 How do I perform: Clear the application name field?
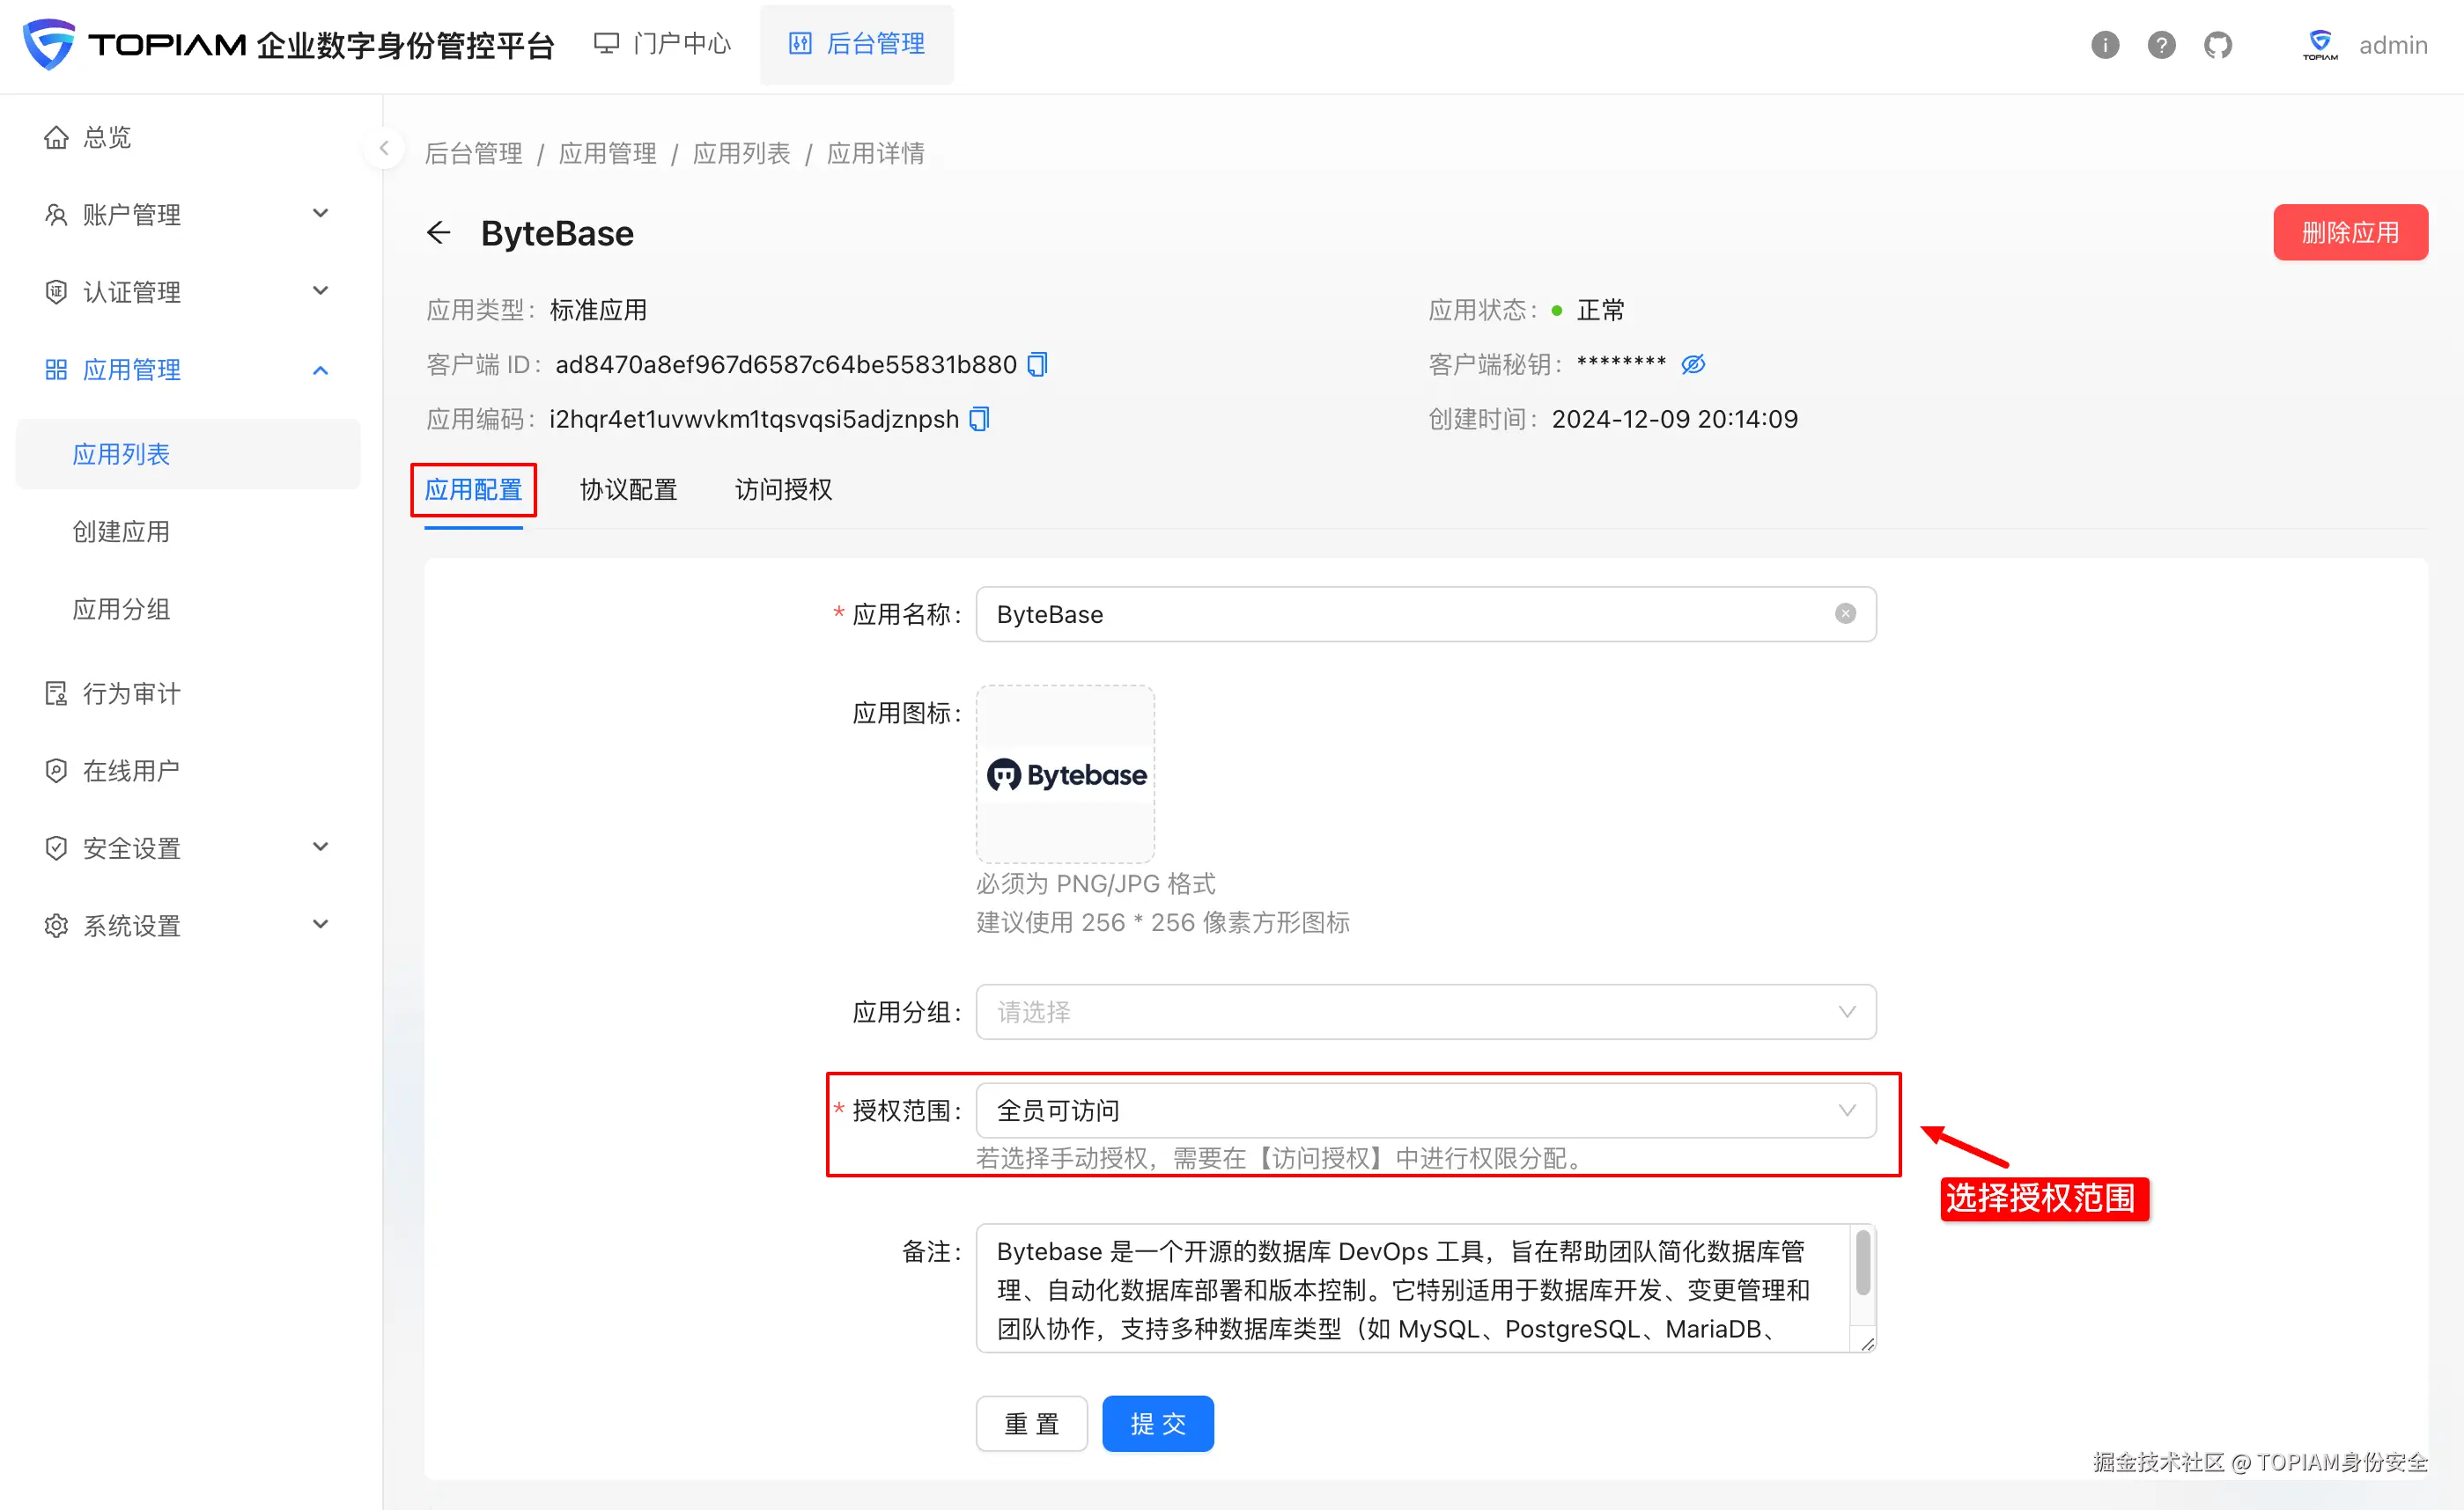coord(1845,613)
